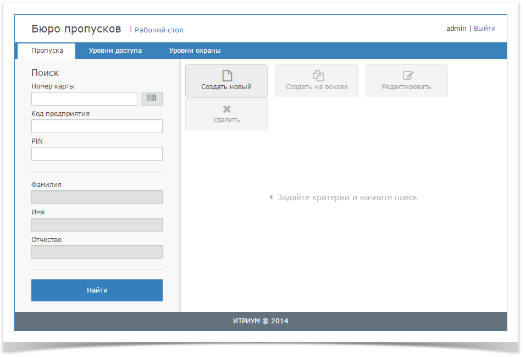Click the barcode scanner icon button
The image size is (526, 358).
pyautogui.click(x=152, y=98)
